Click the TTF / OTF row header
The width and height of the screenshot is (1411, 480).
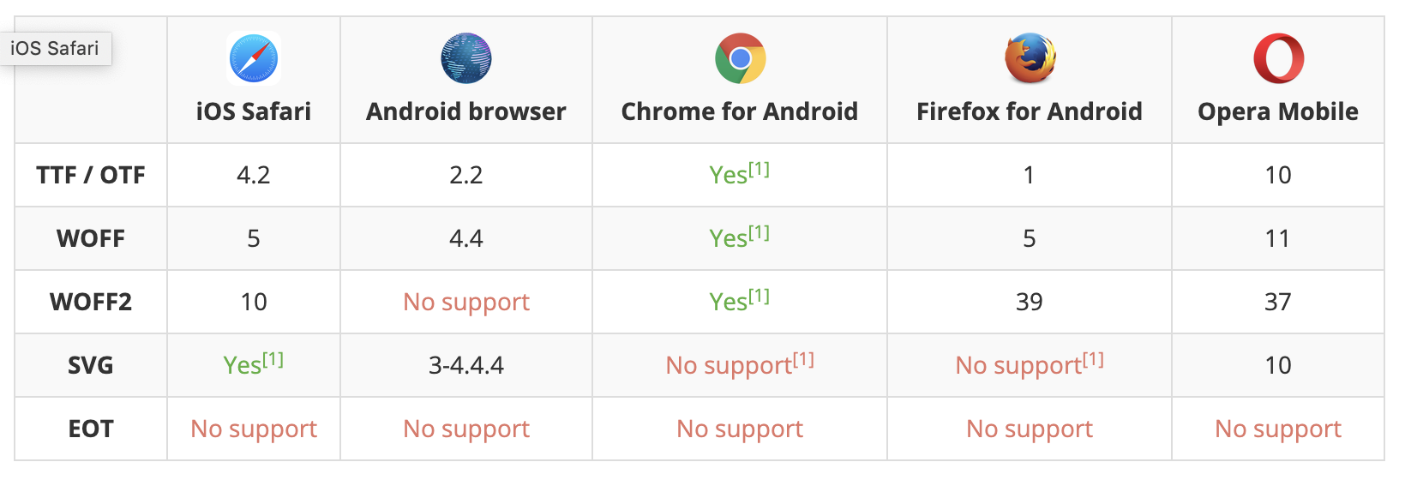click(x=91, y=175)
